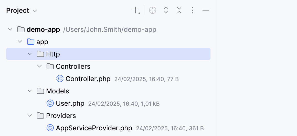The height and width of the screenshot is (136, 297).
Task: Click the class icon next to AppServiceProvider.php
Action: pos(50,128)
